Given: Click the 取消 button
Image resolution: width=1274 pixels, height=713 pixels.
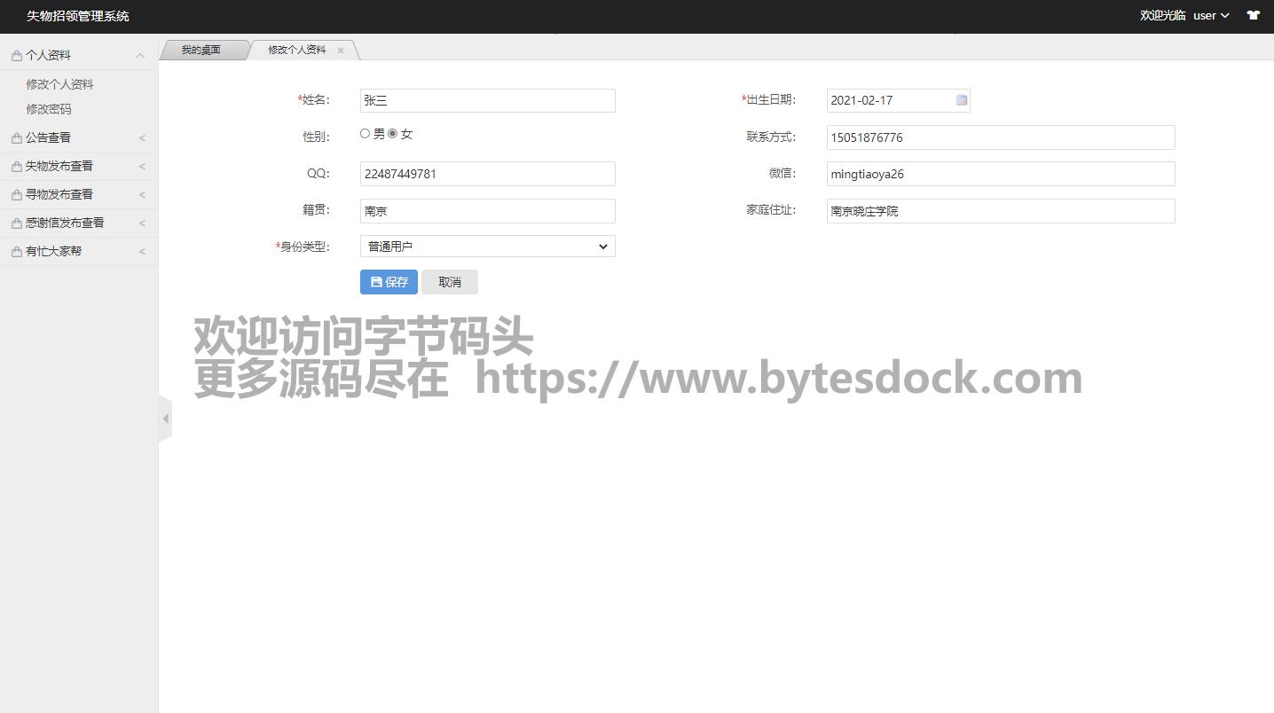Looking at the screenshot, I should pyautogui.click(x=450, y=282).
